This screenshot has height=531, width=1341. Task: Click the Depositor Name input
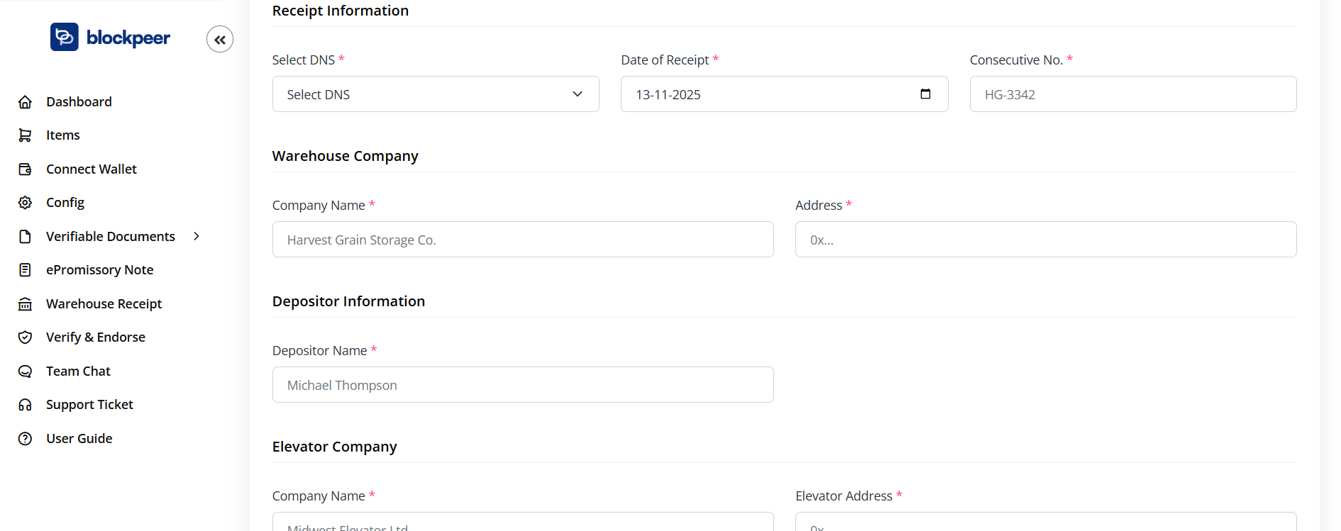pyautogui.click(x=523, y=384)
